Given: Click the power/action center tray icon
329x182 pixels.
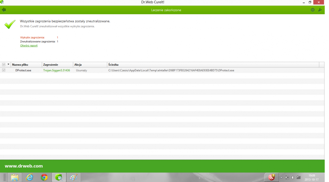Looking at the screenshot, I should (287, 177).
